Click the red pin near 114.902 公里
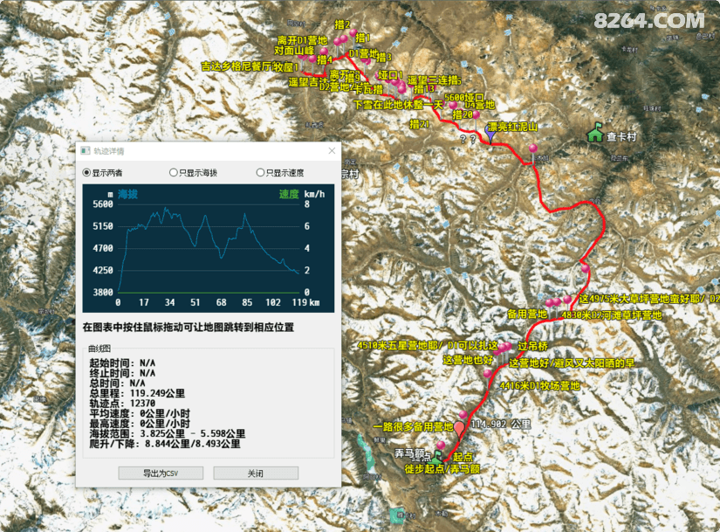The height and width of the screenshot is (532, 720). 459,431
